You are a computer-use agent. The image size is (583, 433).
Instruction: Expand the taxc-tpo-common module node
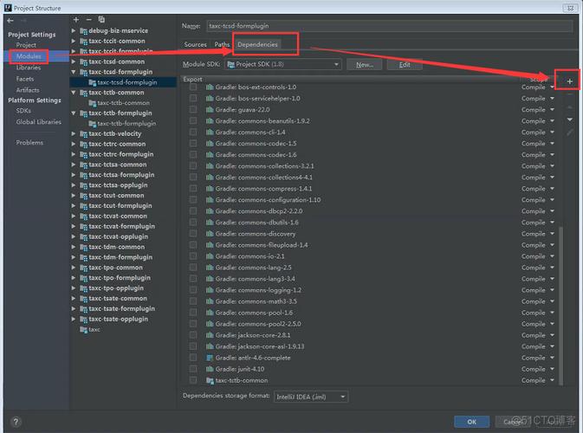(74, 268)
